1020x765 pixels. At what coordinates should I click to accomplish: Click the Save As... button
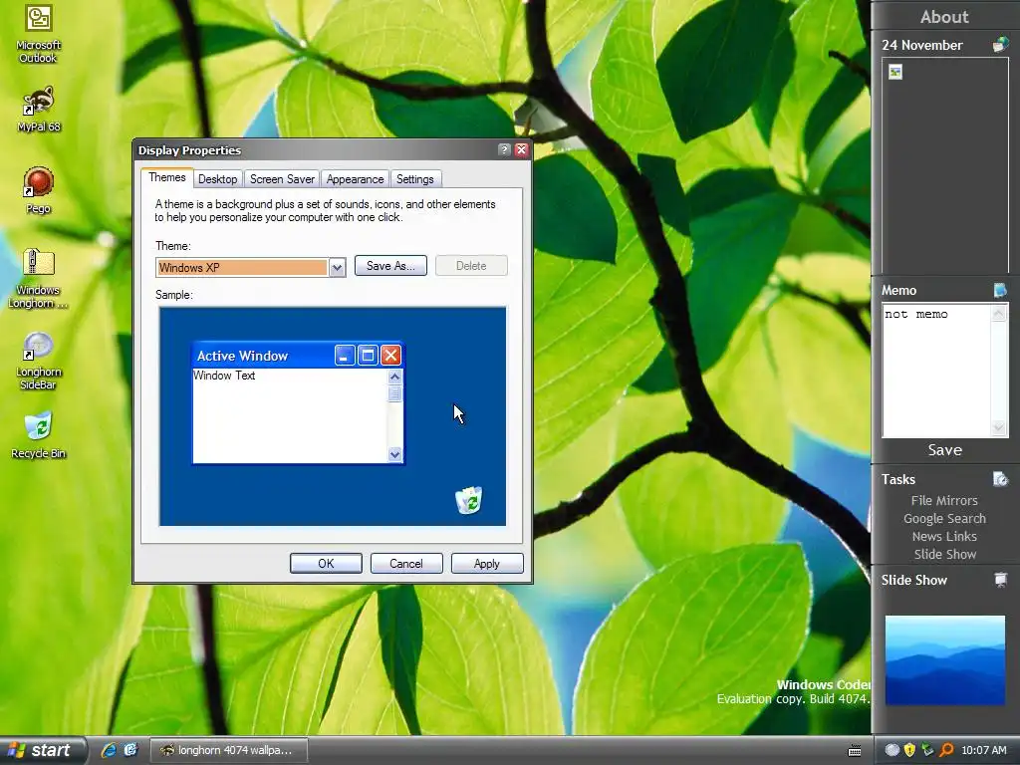pyautogui.click(x=390, y=265)
